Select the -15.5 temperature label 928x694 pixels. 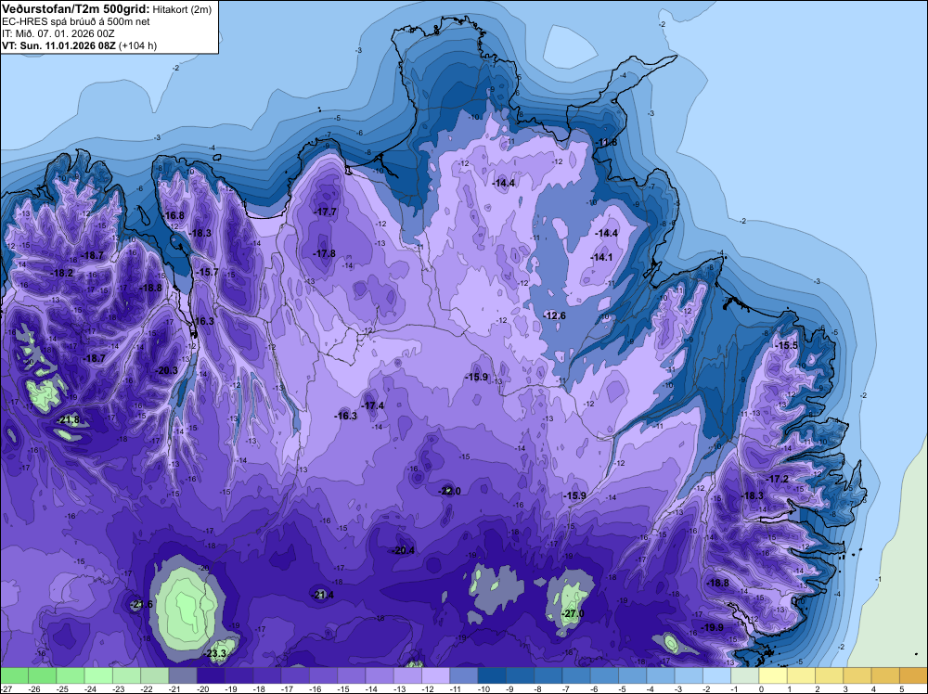[x=787, y=345]
